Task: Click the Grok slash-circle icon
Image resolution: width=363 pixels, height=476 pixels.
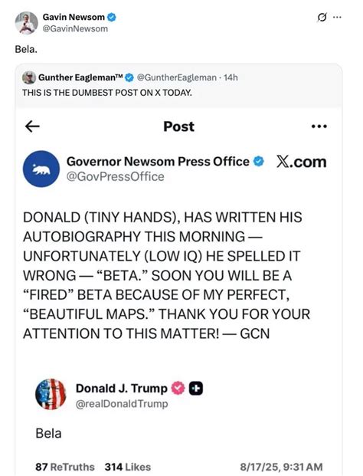Action: coord(322,18)
